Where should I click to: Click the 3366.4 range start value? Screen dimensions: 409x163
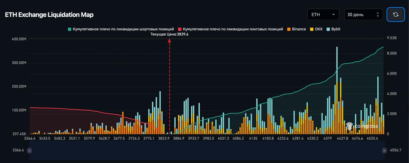click(x=18, y=150)
